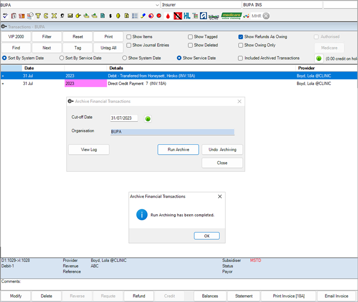Click the black head profile icon
Viewport: 358px width, 302px height.
coord(62,16)
